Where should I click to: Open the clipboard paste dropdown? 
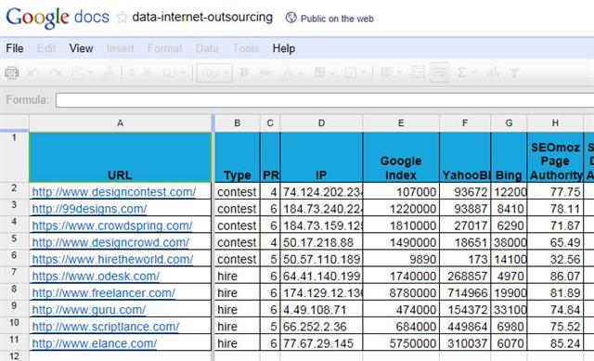pyautogui.click(x=82, y=72)
